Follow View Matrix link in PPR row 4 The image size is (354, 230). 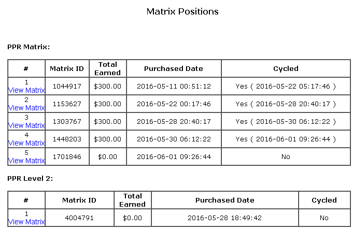coord(26,143)
